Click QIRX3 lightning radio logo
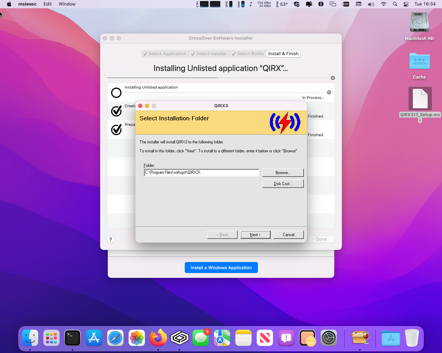The height and width of the screenshot is (353, 442). [285, 122]
